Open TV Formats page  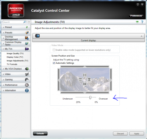point(12,64)
